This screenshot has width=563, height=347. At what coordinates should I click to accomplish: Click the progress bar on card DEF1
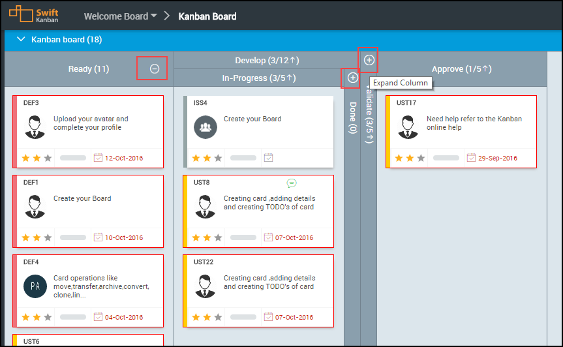tap(73, 237)
